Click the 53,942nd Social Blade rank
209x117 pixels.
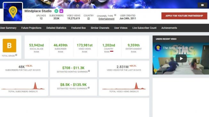(x=36, y=45)
